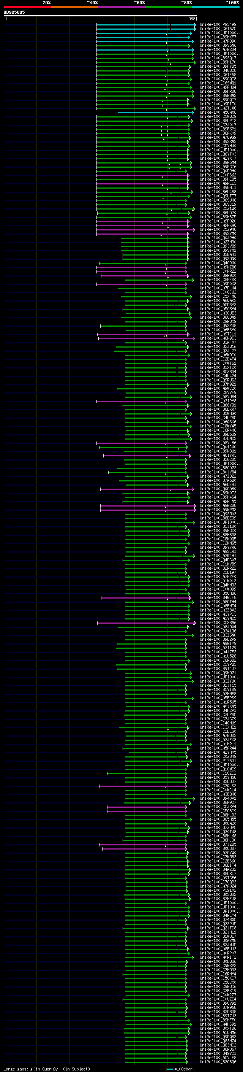Click hit UniRef100_Q9LTT7
Image resolution: width=243 pixels, height=1072 pixels.
coord(218,196)
